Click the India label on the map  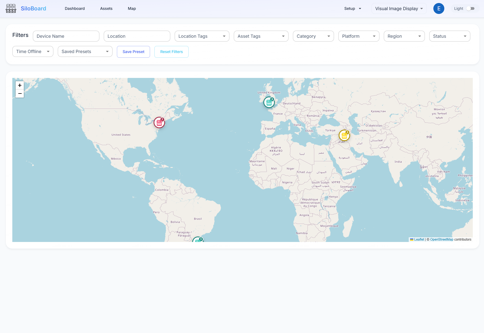coord(398,162)
